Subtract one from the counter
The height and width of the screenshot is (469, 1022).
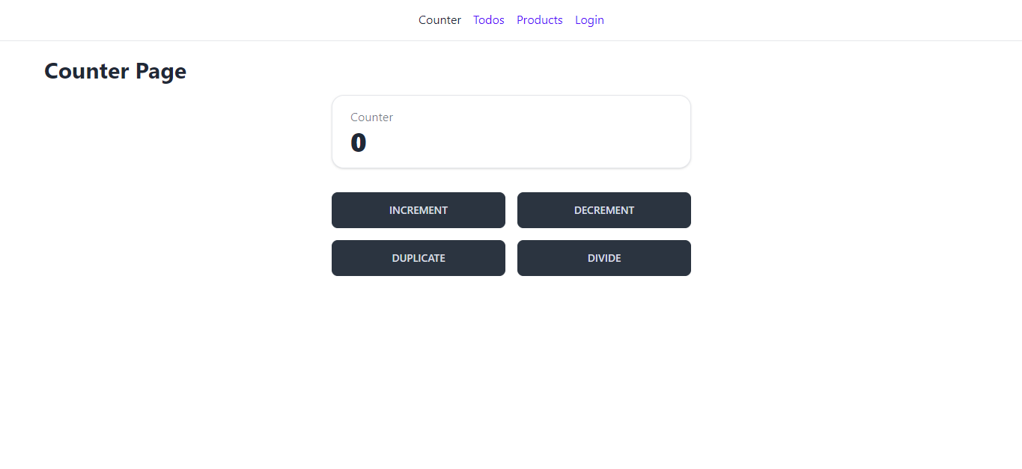pos(604,210)
